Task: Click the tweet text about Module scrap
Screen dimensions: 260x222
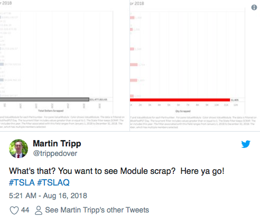Action: coord(117,171)
